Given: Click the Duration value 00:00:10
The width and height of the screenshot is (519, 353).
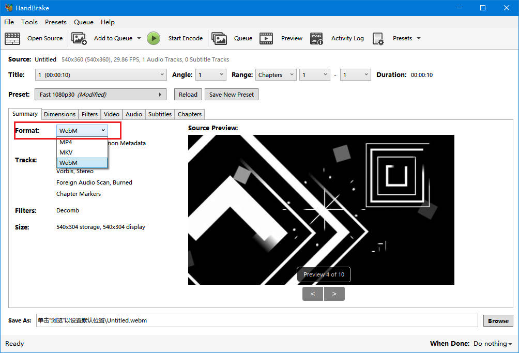Looking at the screenshot, I should pyautogui.click(x=422, y=75).
